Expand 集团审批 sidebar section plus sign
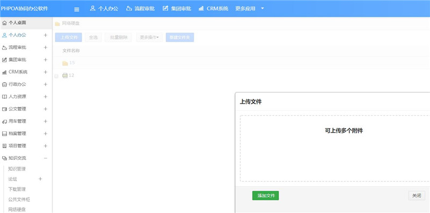This screenshot has height=213, width=430. [x=46, y=60]
